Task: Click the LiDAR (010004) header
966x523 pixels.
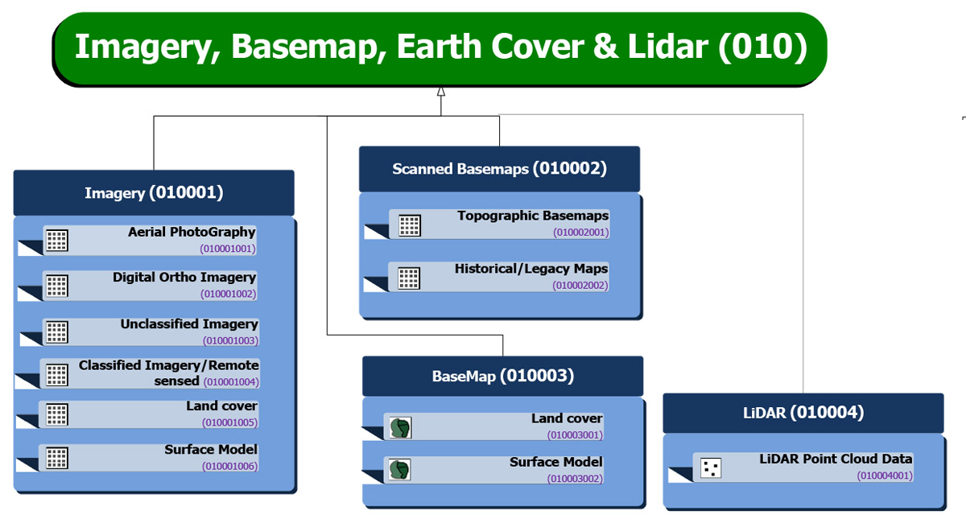Action: (803, 413)
